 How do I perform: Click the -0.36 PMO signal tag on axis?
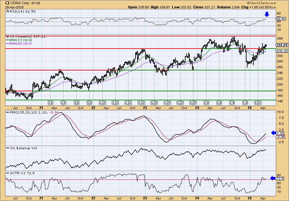(280, 137)
